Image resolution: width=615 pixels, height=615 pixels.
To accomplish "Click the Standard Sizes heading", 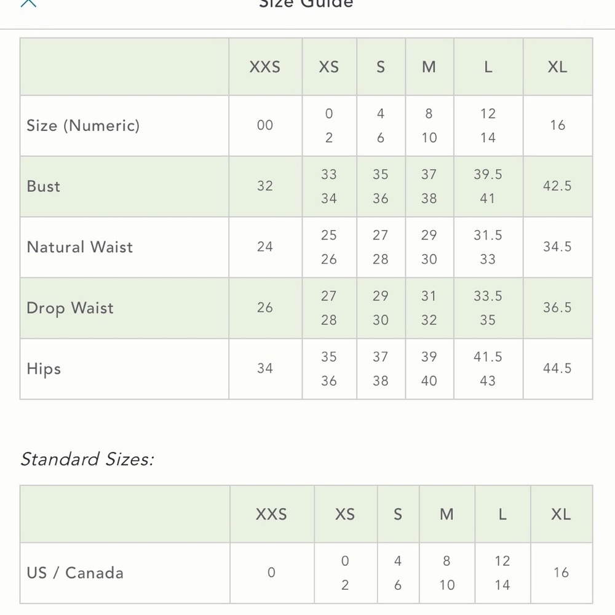I will tap(87, 459).
